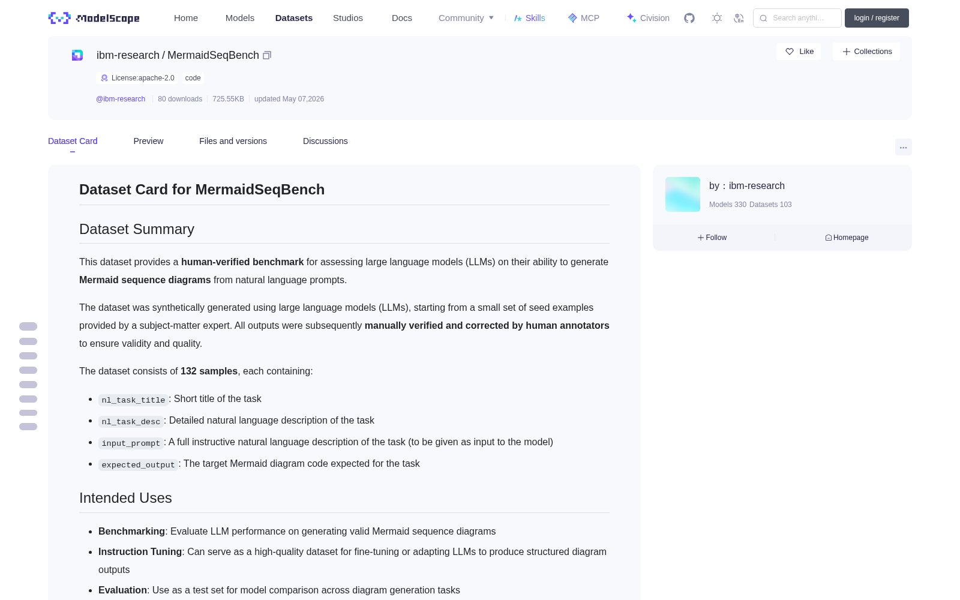Go to the Home page
960x600 pixels.
[186, 18]
